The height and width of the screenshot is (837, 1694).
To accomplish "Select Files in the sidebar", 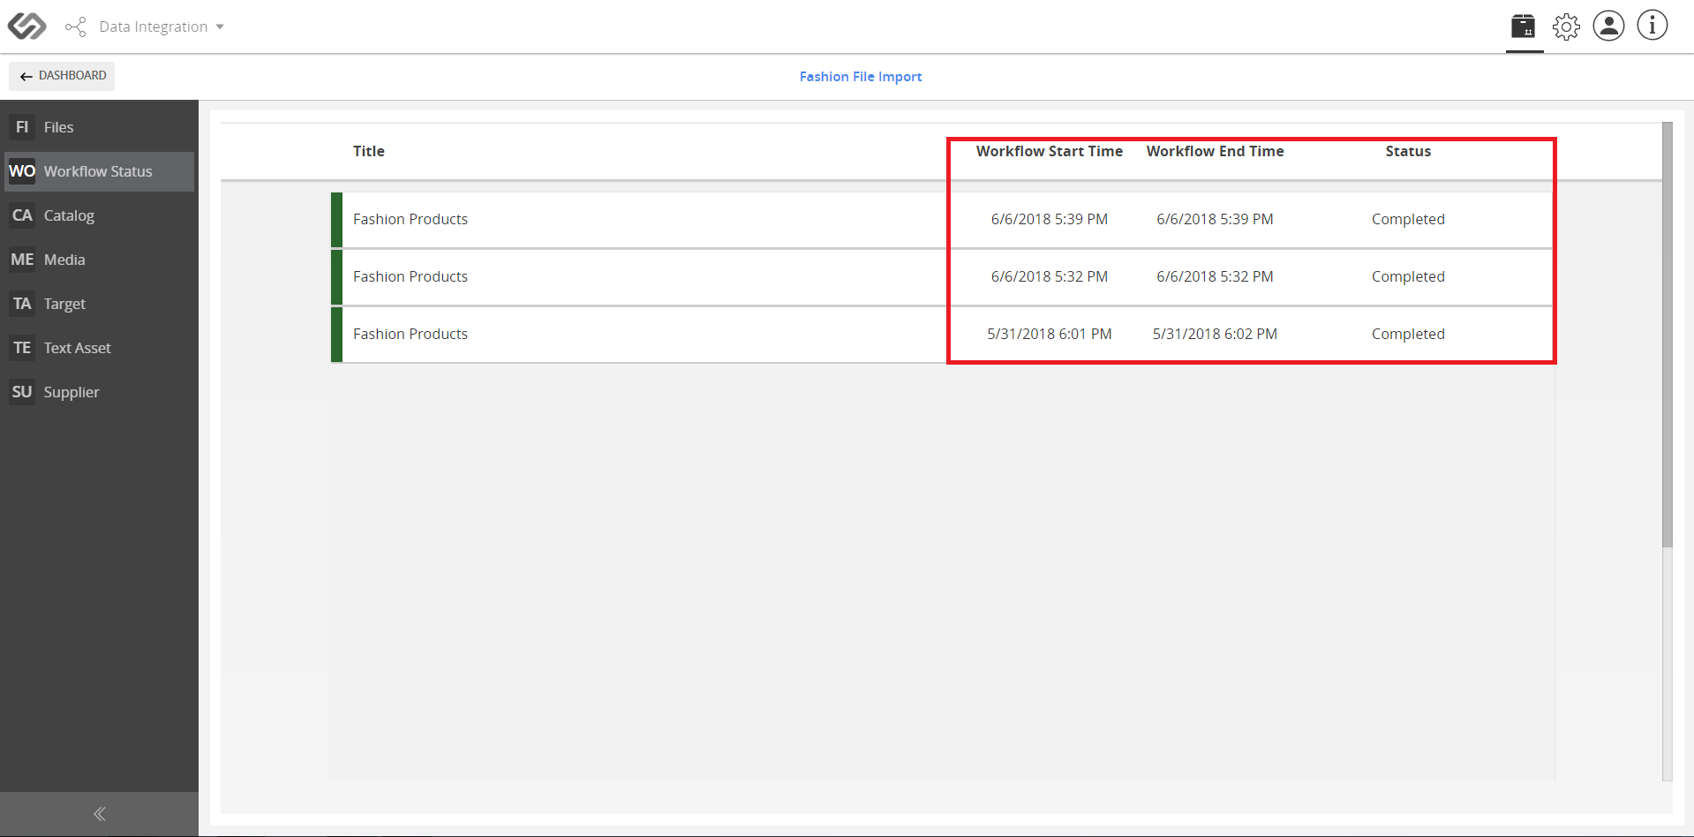I will pos(98,127).
